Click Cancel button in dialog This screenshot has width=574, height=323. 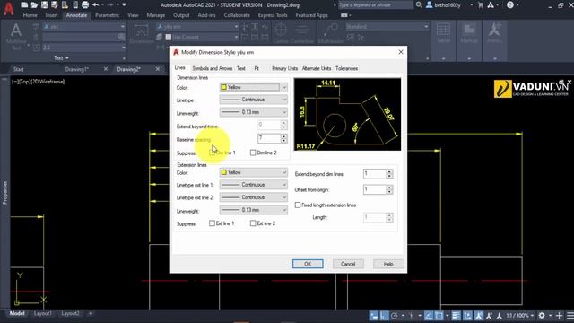[x=348, y=264]
